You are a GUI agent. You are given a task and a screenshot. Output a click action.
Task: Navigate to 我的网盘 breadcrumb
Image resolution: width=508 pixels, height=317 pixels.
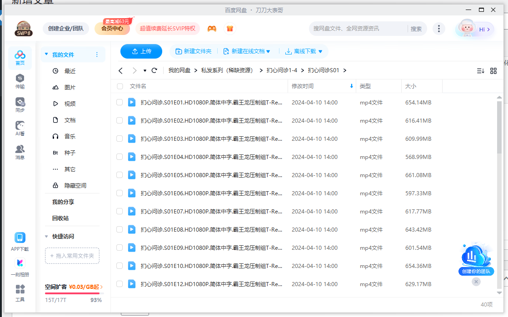pos(179,70)
